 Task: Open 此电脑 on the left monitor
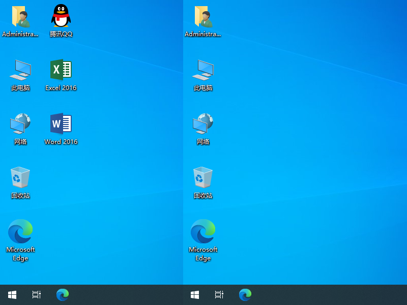pos(20,70)
